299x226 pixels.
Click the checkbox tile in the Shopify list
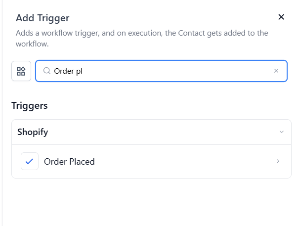(x=30, y=161)
